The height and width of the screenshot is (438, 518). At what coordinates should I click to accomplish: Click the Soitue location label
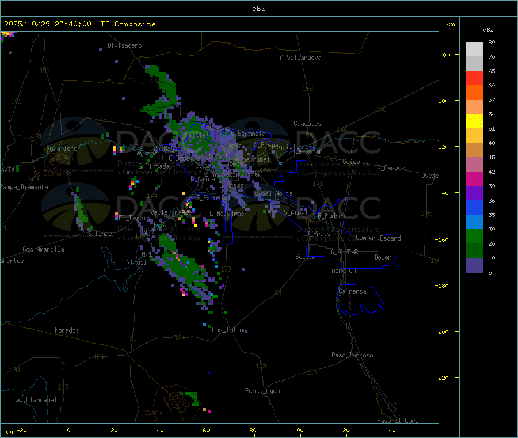tap(306, 257)
